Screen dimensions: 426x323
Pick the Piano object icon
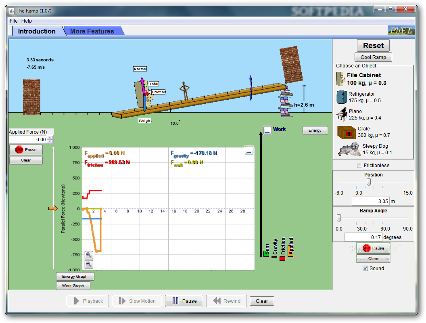click(342, 114)
